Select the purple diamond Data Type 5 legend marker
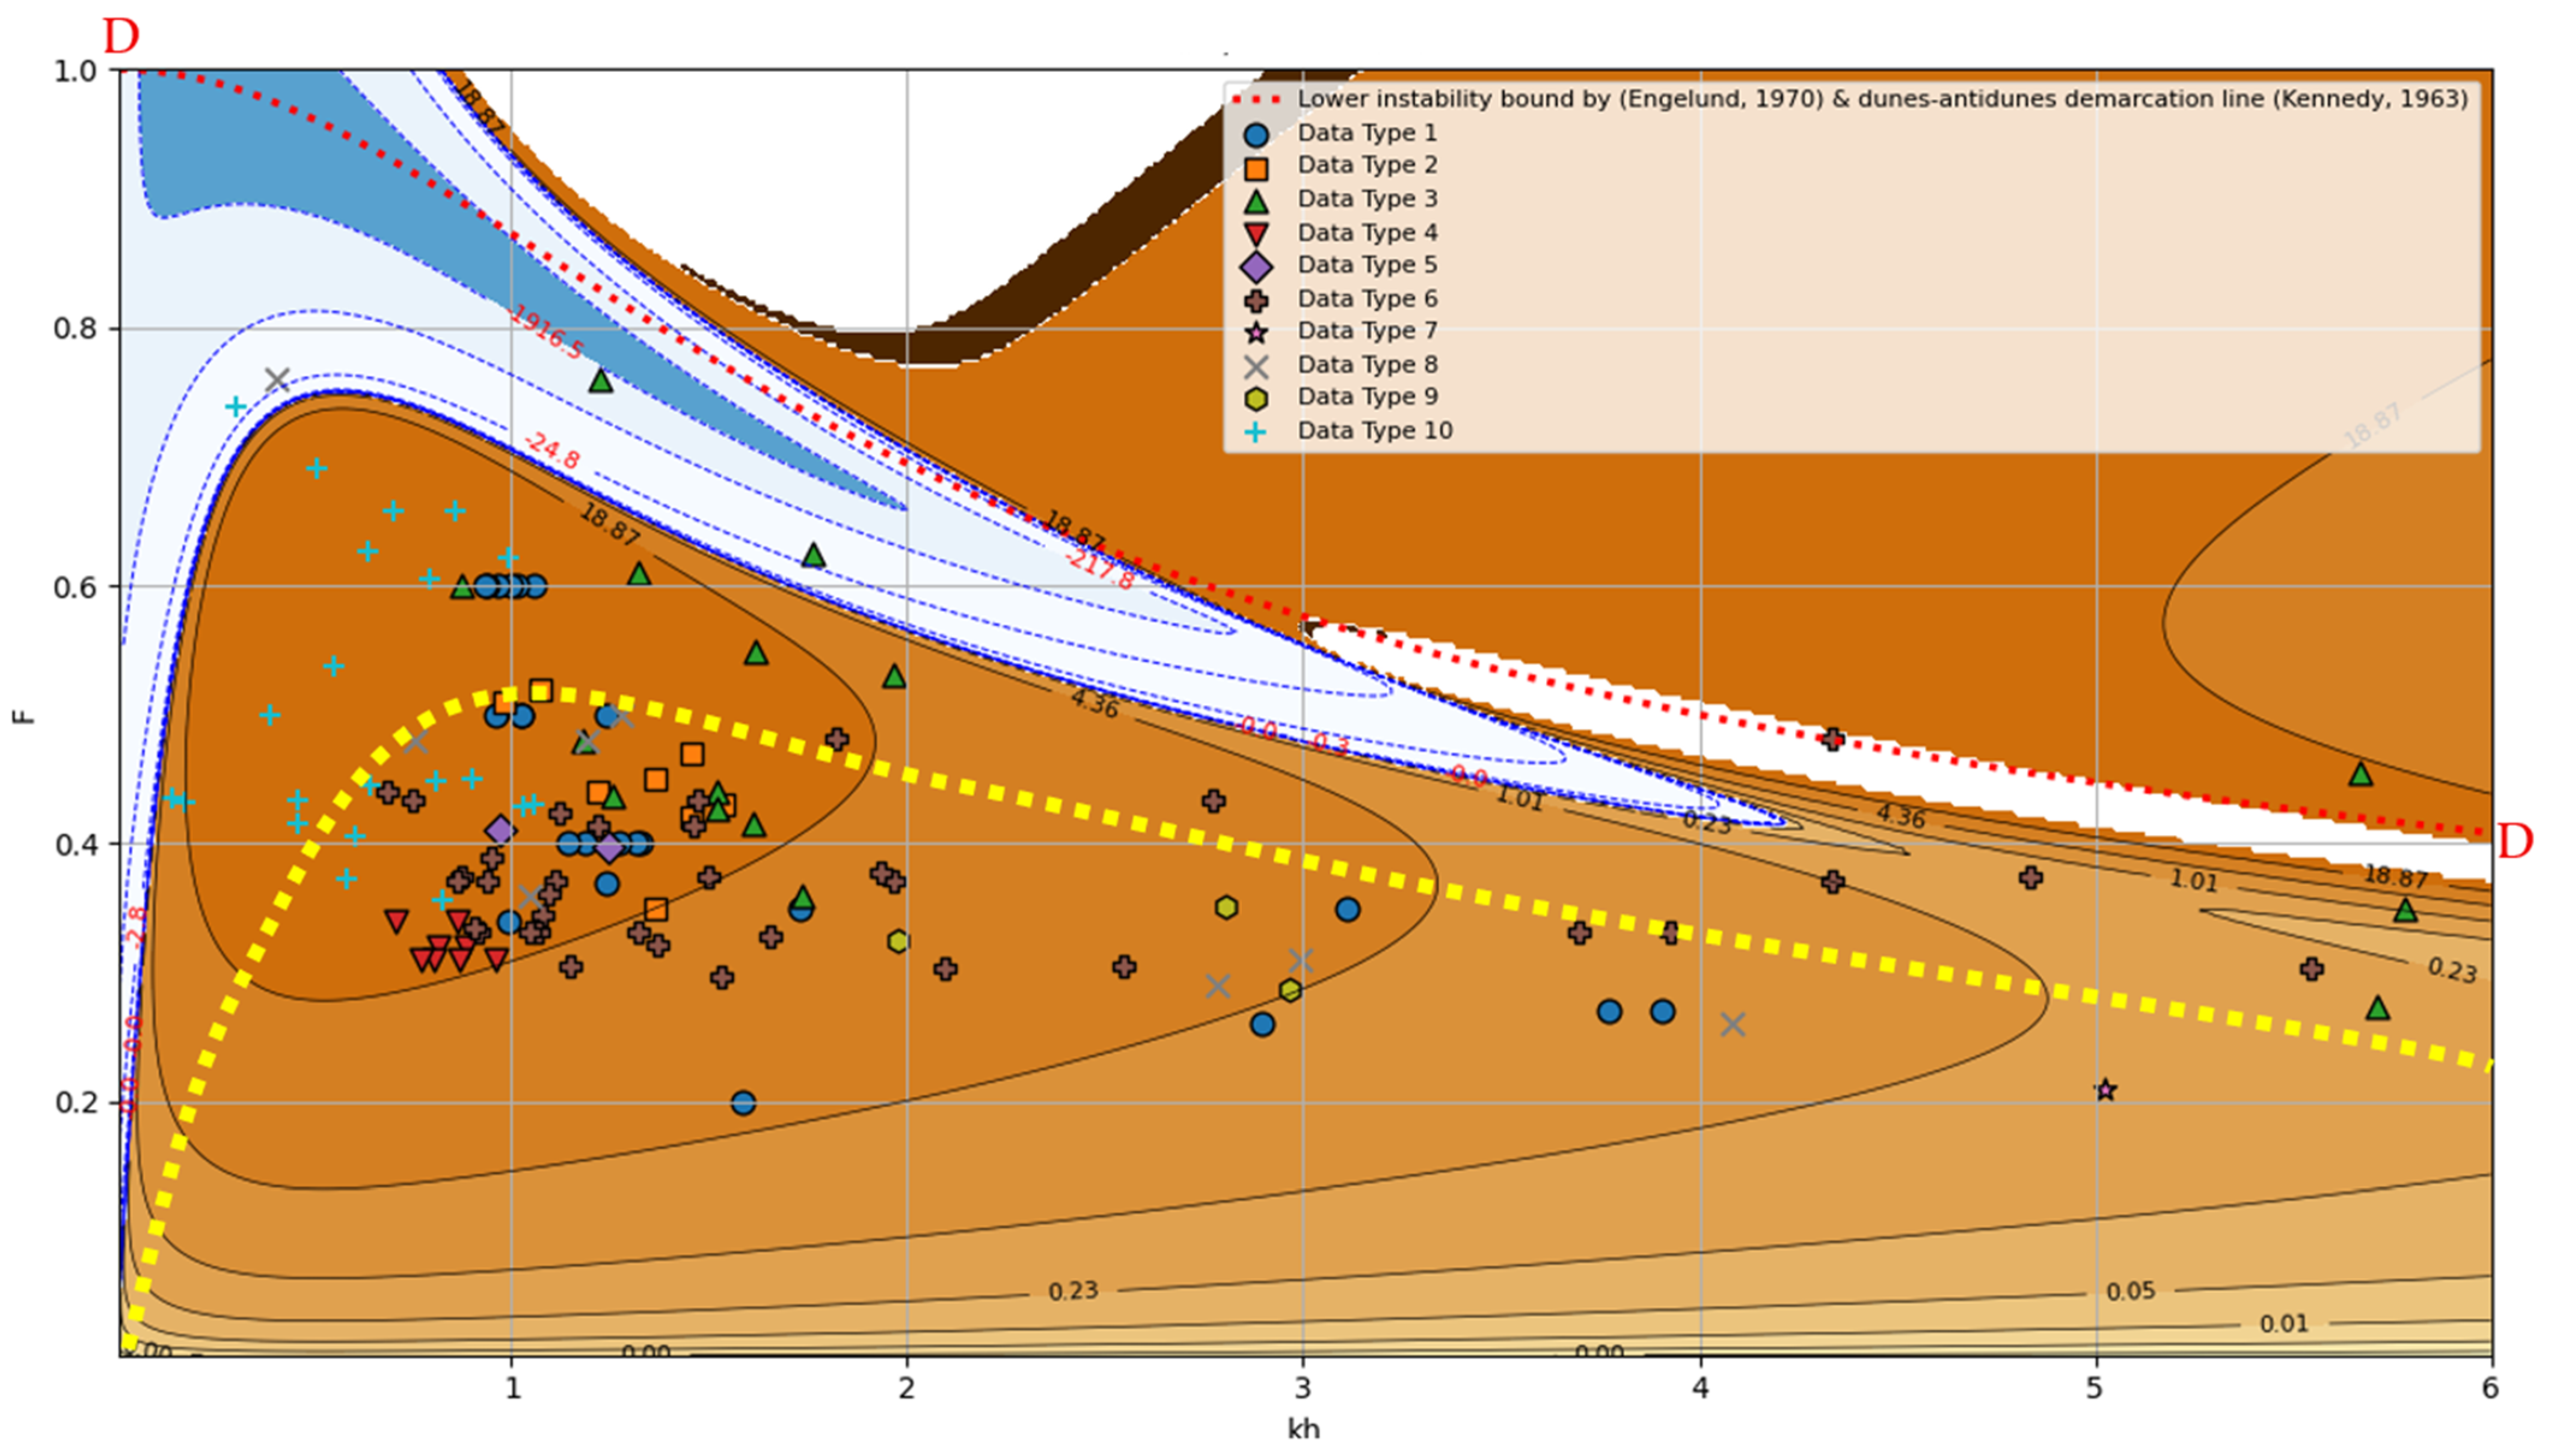2551x1456 pixels. point(1256,267)
